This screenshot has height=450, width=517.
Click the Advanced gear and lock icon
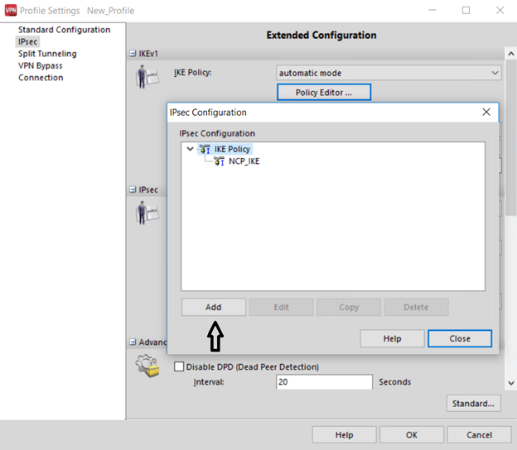pyautogui.click(x=147, y=366)
